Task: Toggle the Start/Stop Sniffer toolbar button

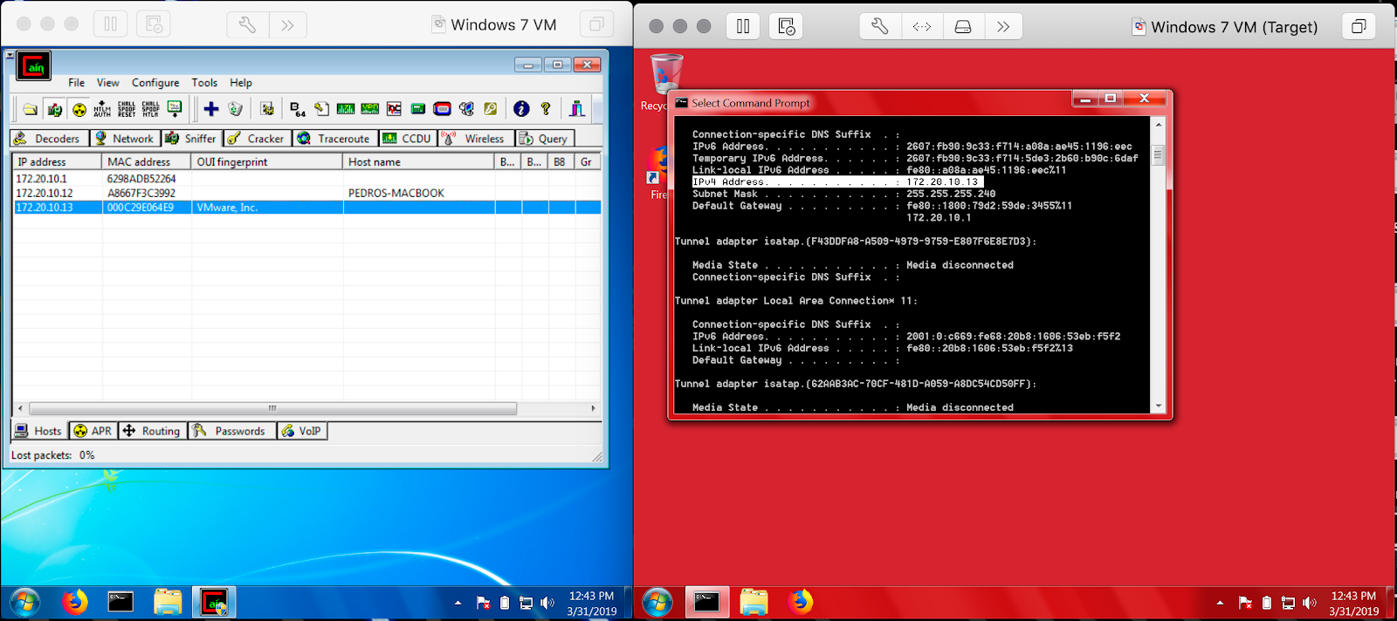Action: (55, 109)
